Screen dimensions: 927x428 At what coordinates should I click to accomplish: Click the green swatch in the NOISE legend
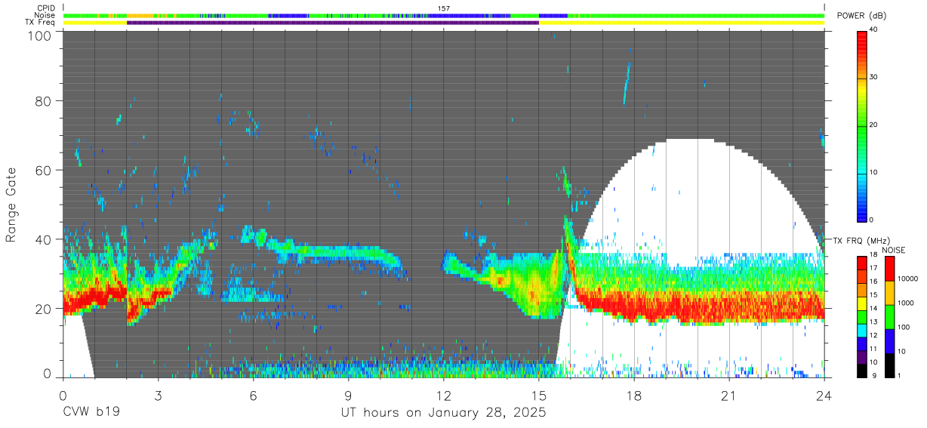890,316
